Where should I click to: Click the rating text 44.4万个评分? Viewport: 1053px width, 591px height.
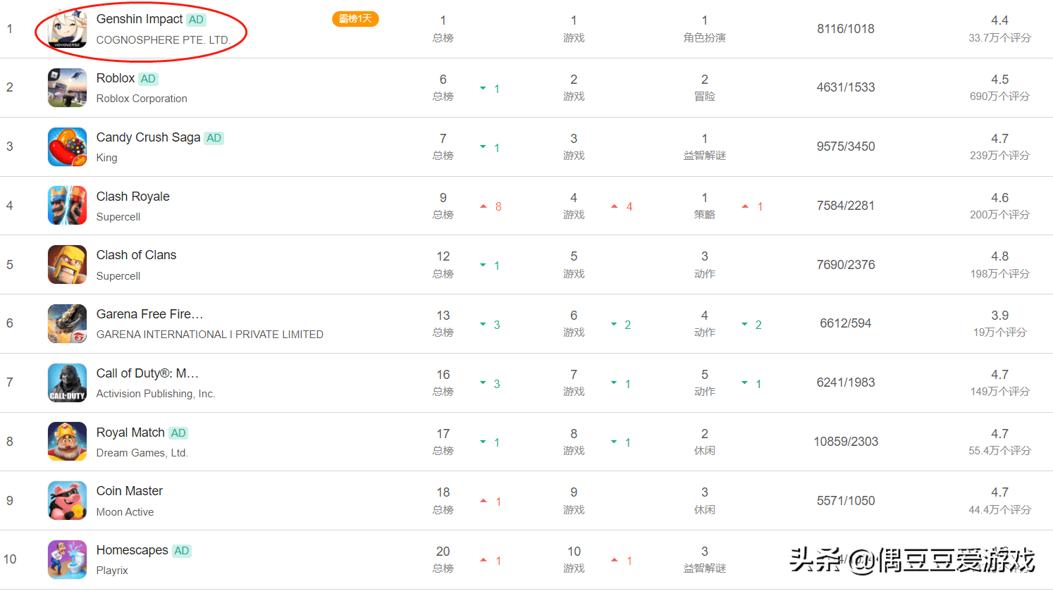pos(999,510)
